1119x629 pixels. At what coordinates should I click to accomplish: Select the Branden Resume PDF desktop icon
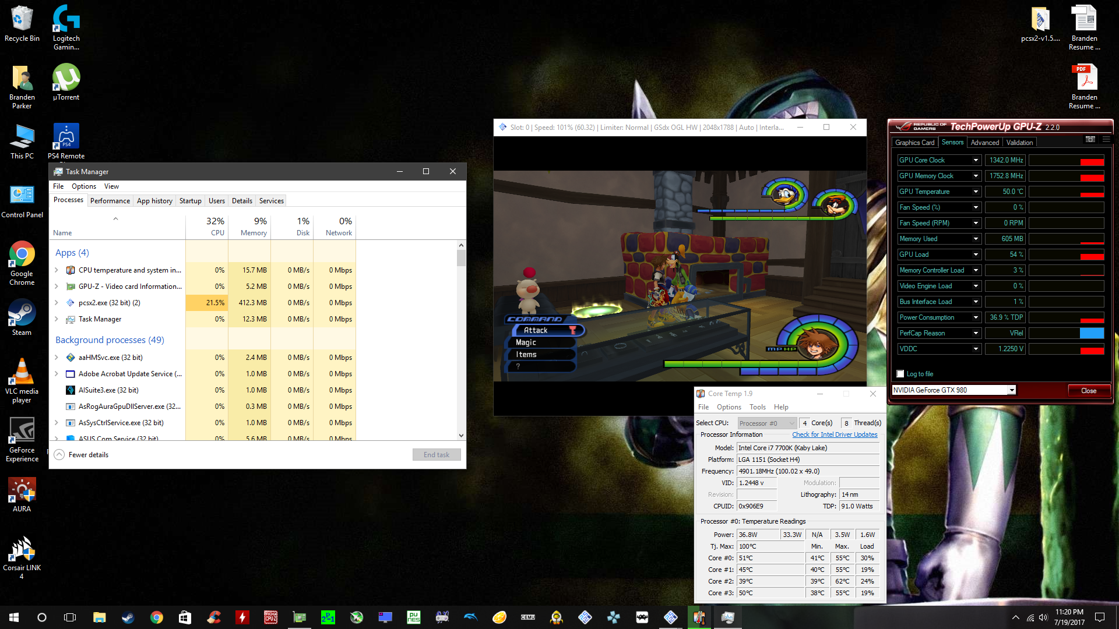click(x=1084, y=86)
